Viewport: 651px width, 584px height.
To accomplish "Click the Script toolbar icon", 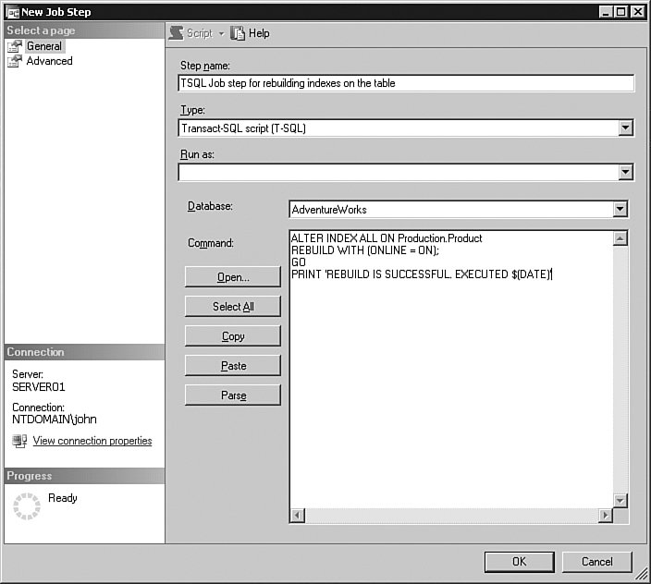I will [x=176, y=33].
